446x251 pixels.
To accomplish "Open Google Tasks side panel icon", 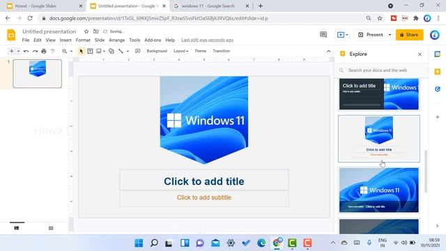I will pos(438,89).
